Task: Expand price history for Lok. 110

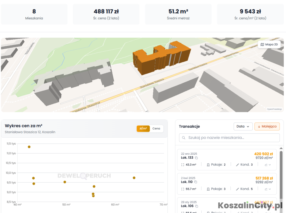Action: coord(268,189)
